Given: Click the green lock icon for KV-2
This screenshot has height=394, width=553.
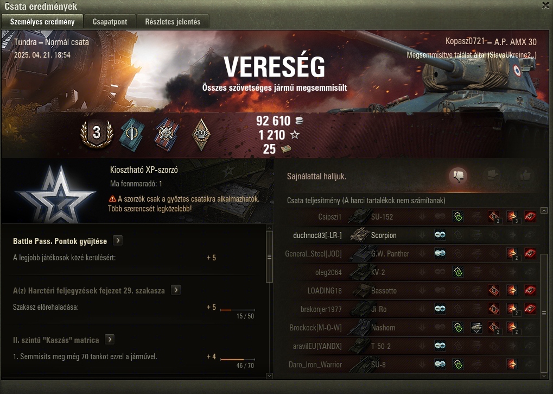Looking at the screenshot, I should (458, 272).
